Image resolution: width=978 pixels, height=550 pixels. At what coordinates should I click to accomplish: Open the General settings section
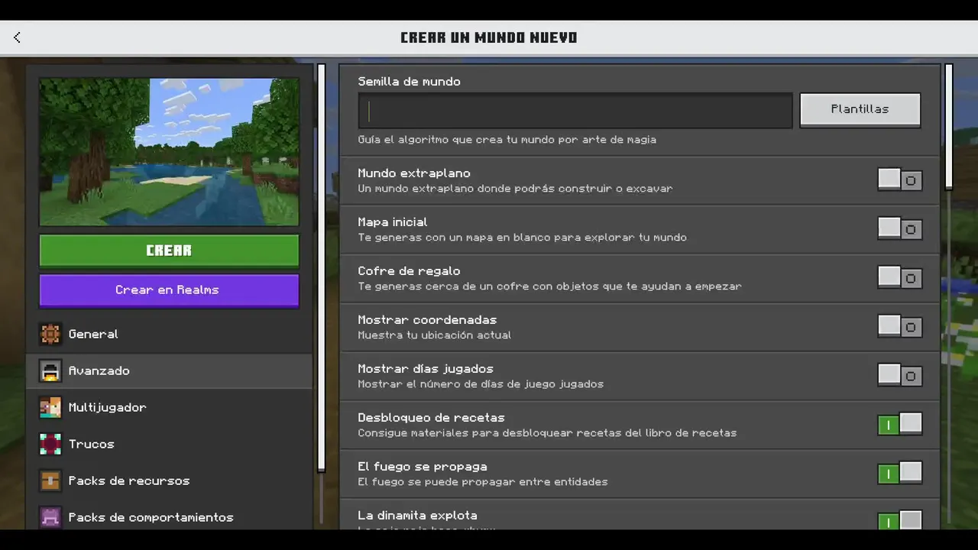pos(169,334)
